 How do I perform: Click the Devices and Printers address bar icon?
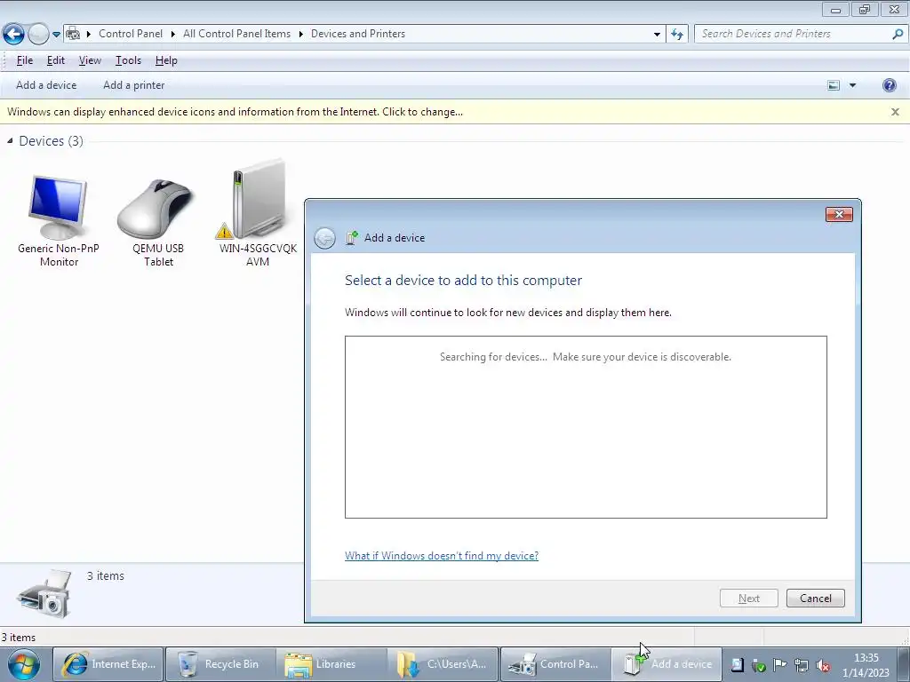[x=73, y=34]
